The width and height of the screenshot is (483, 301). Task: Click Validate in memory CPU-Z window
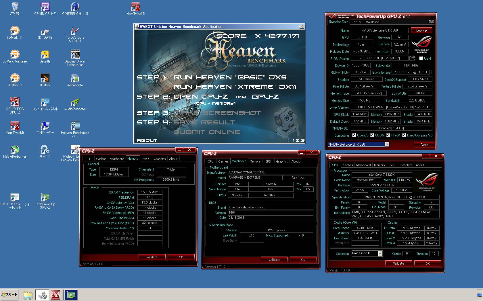coord(152,257)
